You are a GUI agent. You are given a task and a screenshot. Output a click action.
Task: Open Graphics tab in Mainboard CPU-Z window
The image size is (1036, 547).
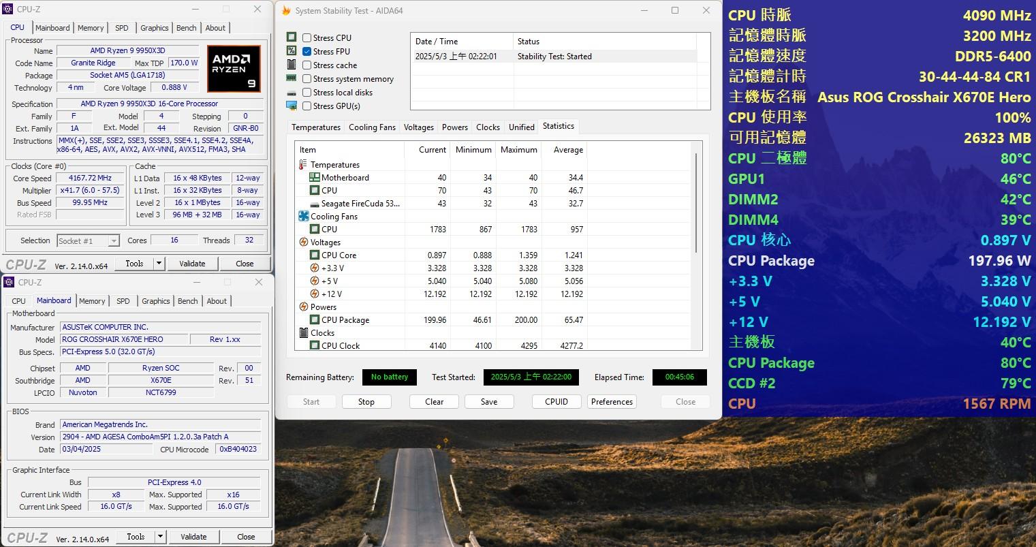[x=156, y=301]
